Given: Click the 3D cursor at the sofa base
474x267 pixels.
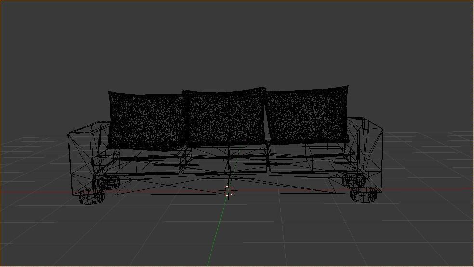Looking at the screenshot, I should click(x=228, y=191).
